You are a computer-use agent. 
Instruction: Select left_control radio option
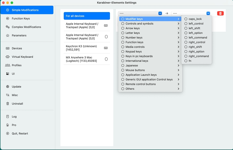(186, 24)
